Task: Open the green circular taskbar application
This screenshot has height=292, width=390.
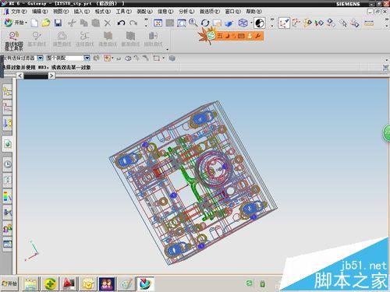Action: pyautogui.click(x=50, y=283)
